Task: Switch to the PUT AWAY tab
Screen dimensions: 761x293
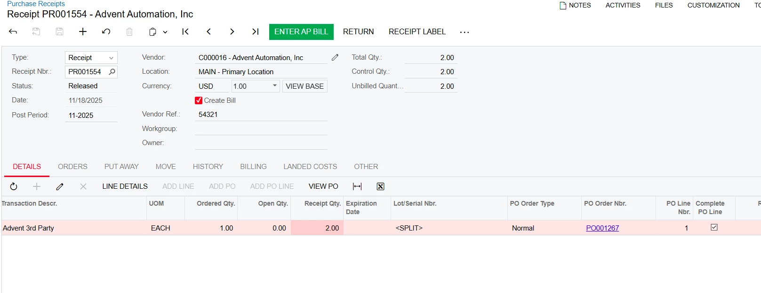Action: pyautogui.click(x=121, y=167)
